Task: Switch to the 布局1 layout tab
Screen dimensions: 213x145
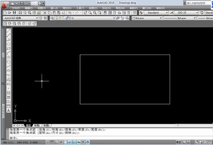Action: click(x=37, y=125)
